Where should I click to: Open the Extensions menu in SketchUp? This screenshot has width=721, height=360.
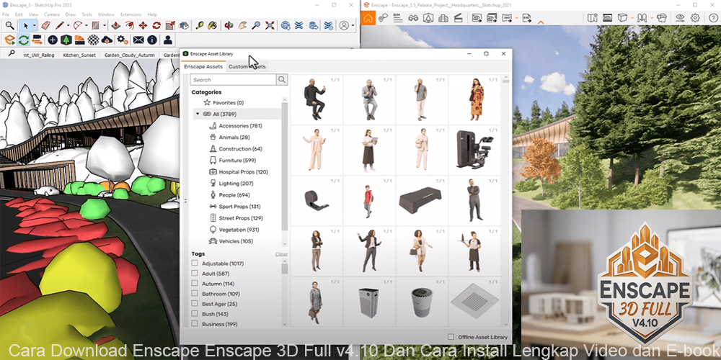pos(131,14)
